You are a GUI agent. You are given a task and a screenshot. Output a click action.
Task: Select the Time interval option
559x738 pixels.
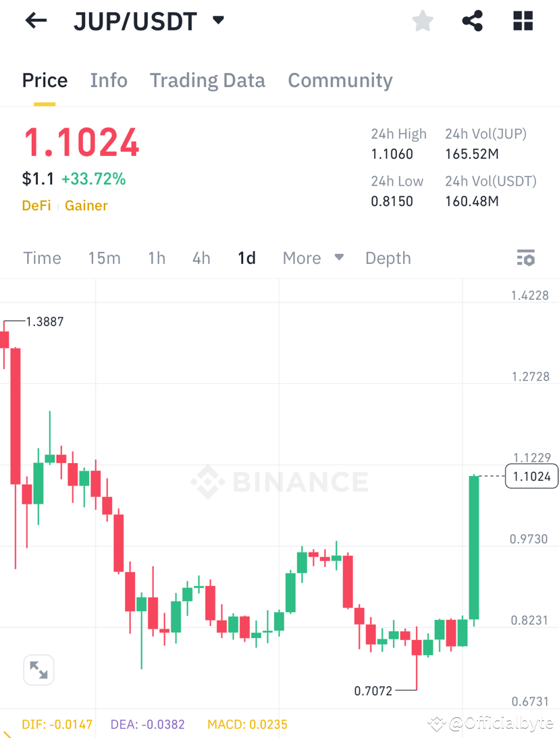click(42, 257)
